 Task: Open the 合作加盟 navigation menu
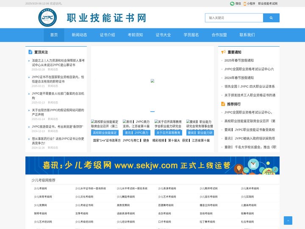(x=219, y=35)
